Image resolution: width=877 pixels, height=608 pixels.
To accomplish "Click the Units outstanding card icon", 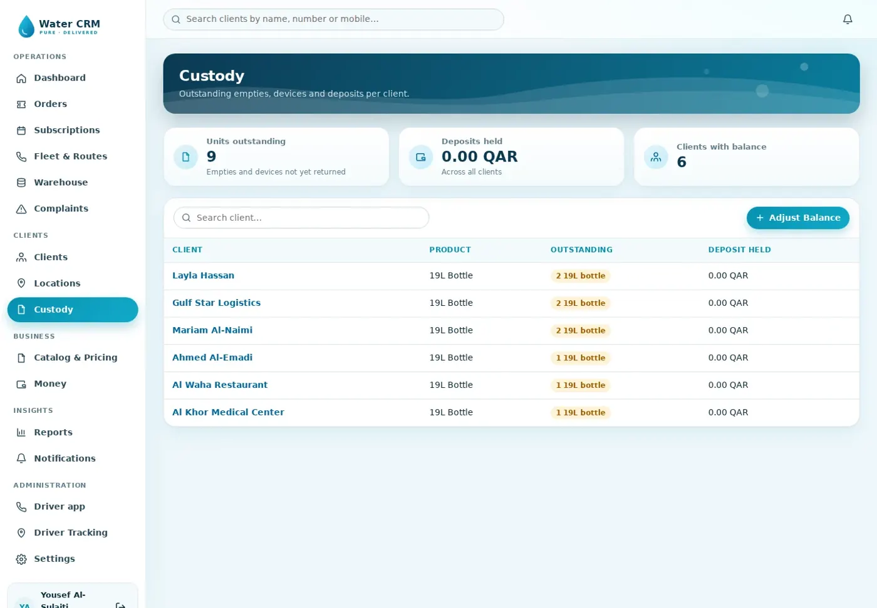I will (185, 157).
